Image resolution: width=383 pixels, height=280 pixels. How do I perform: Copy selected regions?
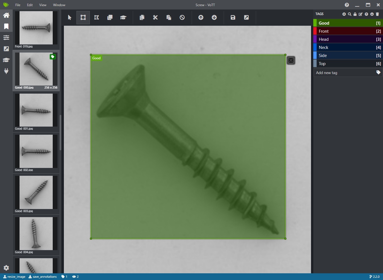(x=142, y=17)
